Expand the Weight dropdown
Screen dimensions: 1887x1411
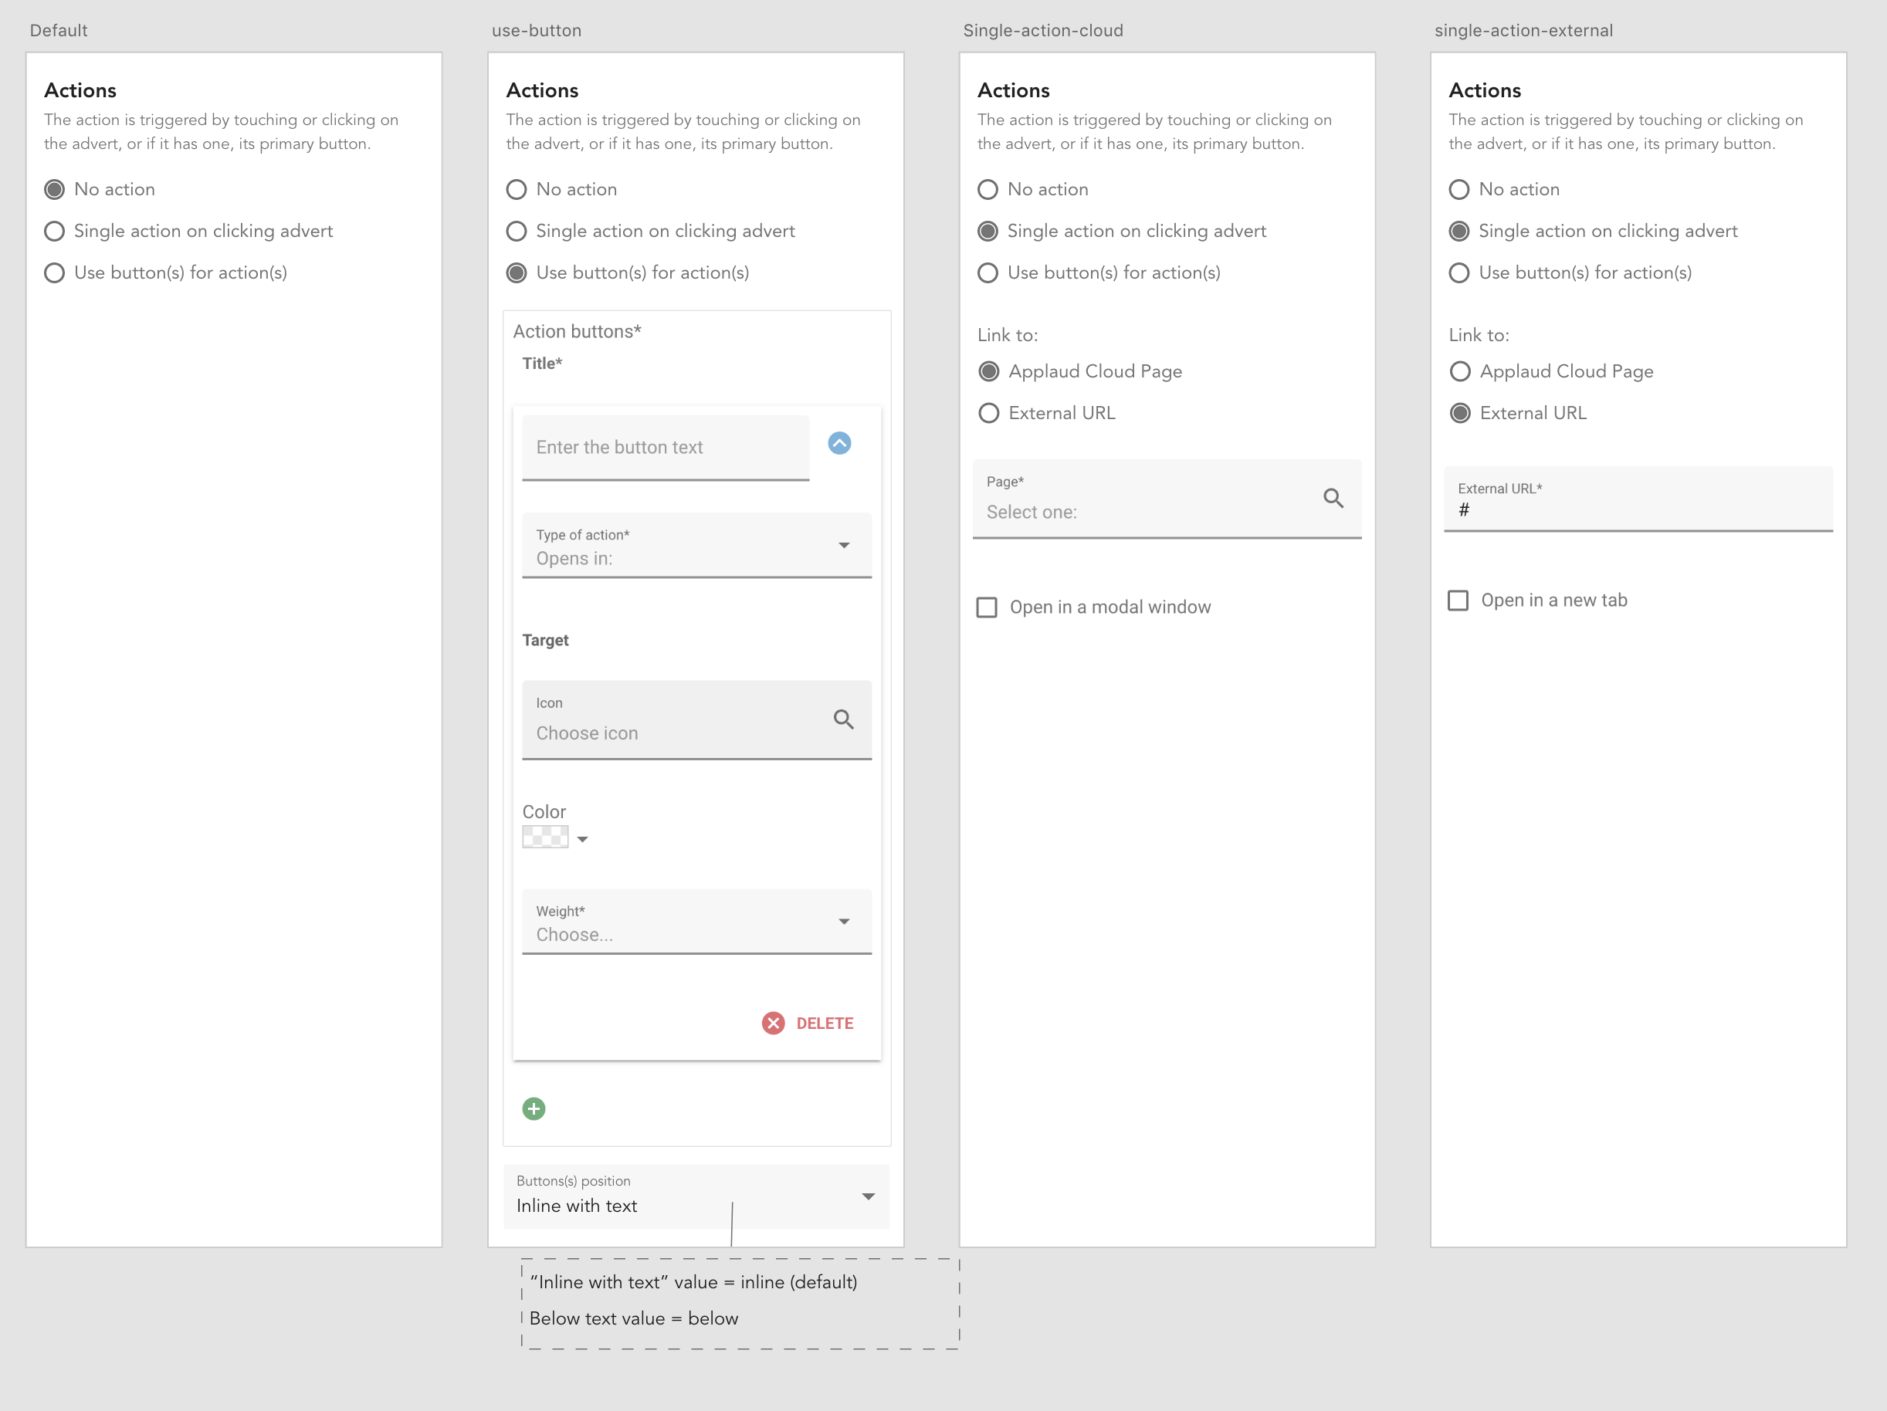point(696,922)
